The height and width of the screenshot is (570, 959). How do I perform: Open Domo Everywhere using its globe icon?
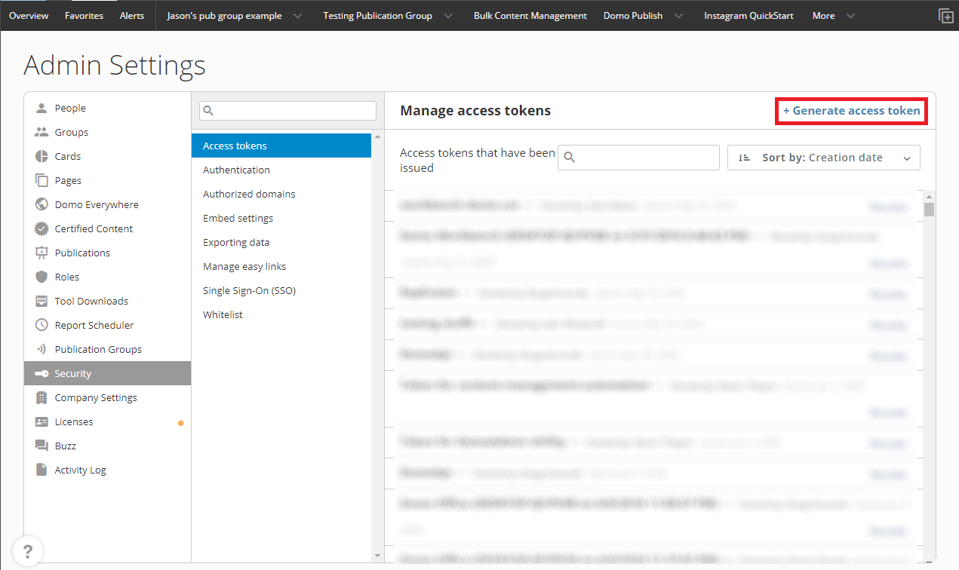point(42,204)
